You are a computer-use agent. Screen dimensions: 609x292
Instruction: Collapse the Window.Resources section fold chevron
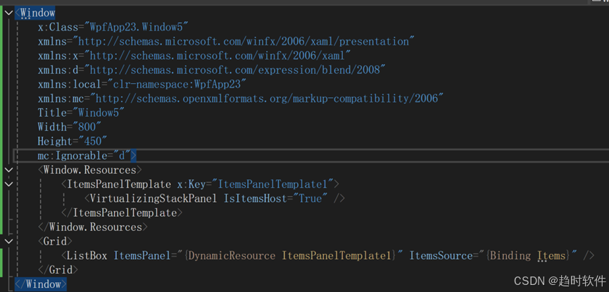click(x=8, y=170)
